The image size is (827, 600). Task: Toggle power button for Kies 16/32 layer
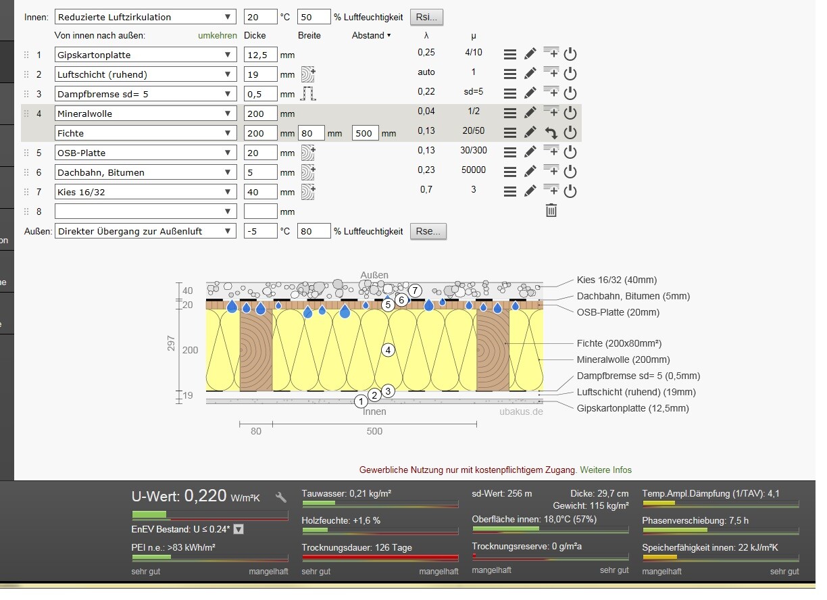point(570,192)
